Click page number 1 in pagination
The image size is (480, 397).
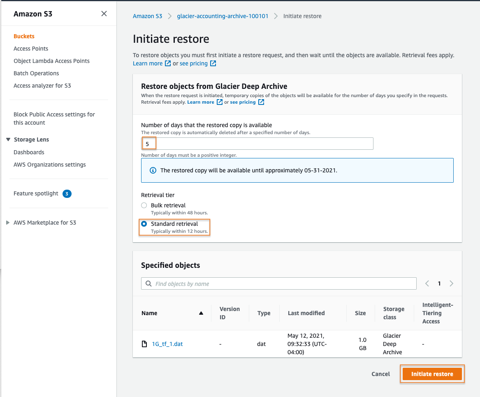[439, 283]
